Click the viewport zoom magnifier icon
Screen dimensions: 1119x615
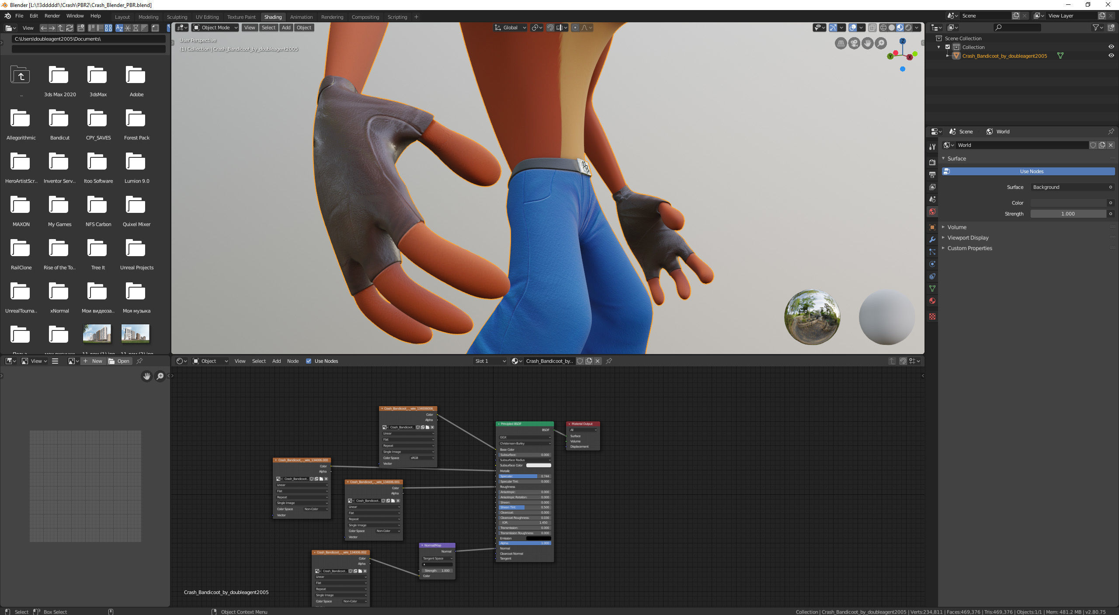click(881, 43)
